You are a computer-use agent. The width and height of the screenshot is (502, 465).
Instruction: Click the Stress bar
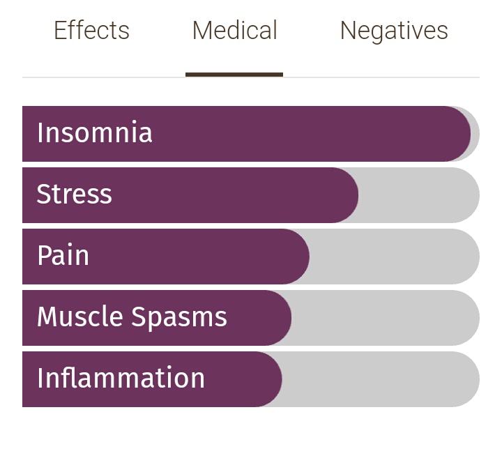click(251, 195)
